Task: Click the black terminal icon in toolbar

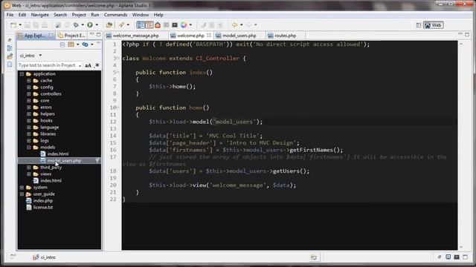Action: pyautogui.click(x=175, y=25)
